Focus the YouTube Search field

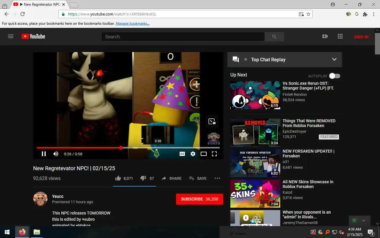[x=183, y=37]
